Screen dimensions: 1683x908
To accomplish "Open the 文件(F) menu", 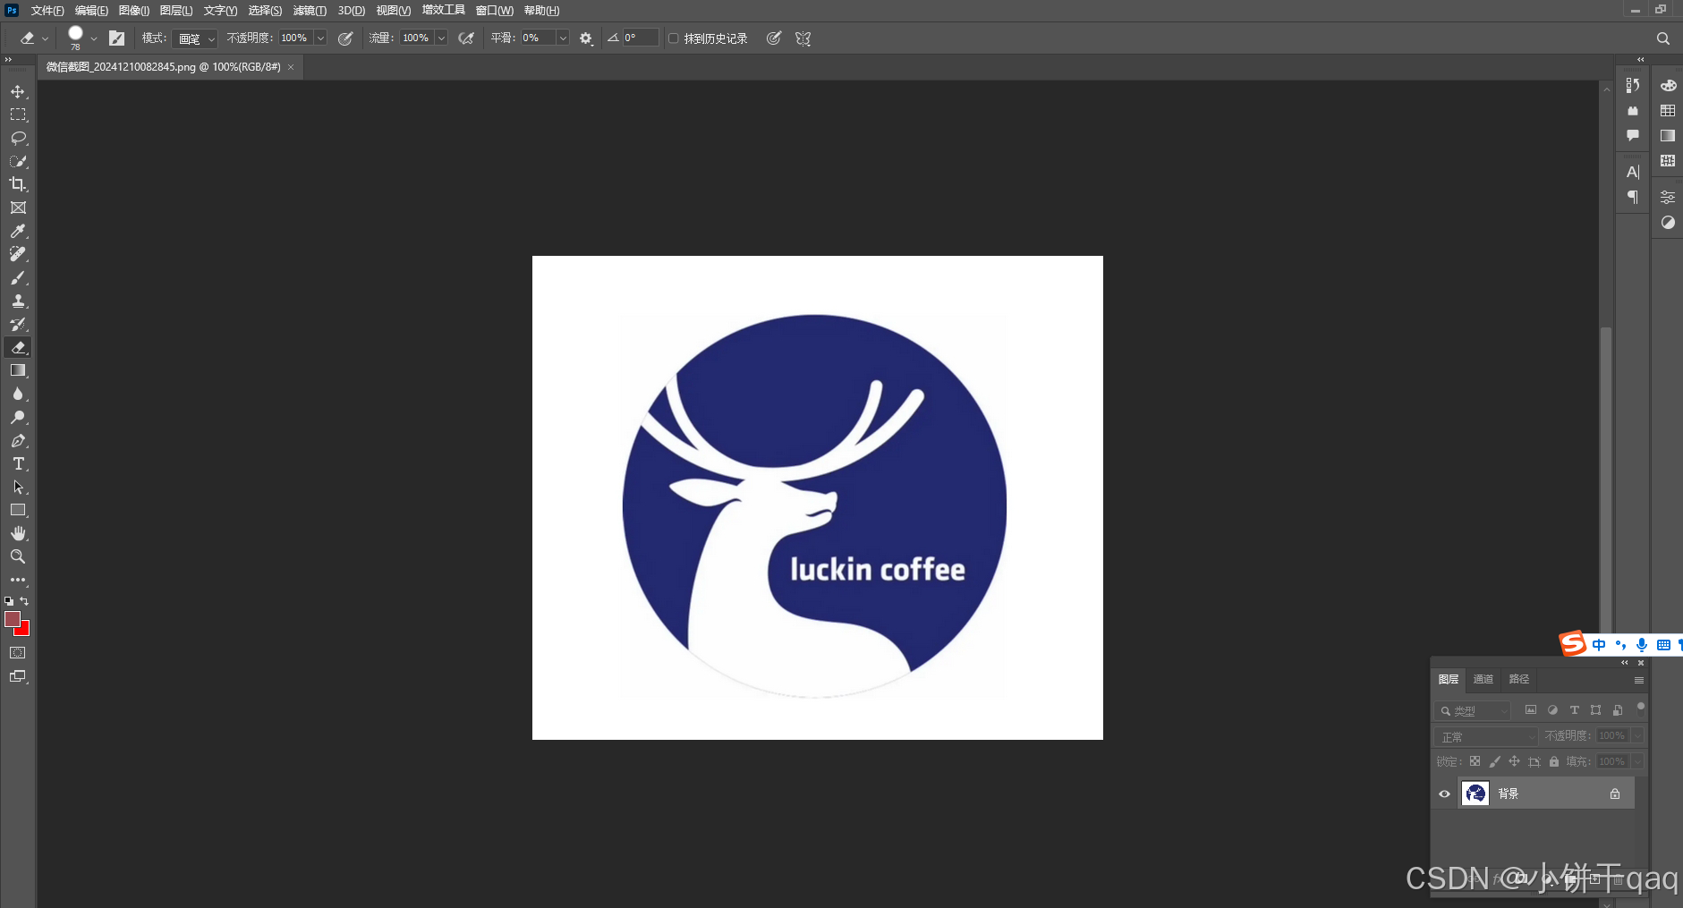I will [x=47, y=11].
